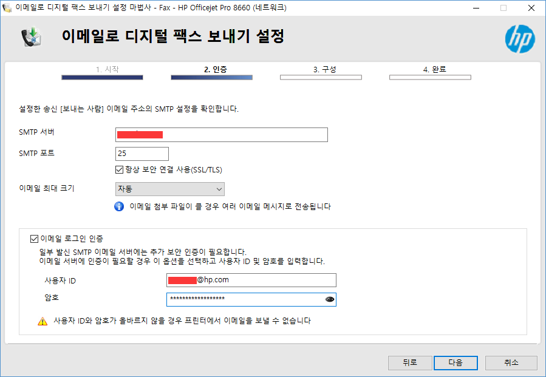The height and width of the screenshot is (377, 546).
Task: Click the 일부 발신 SMTP 이메일 서버 description line
Action: tap(143, 252)
